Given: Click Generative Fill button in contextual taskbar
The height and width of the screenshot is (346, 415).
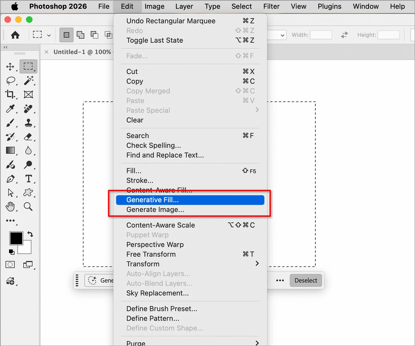Looking at the screenshot, I should coord(100,280).
